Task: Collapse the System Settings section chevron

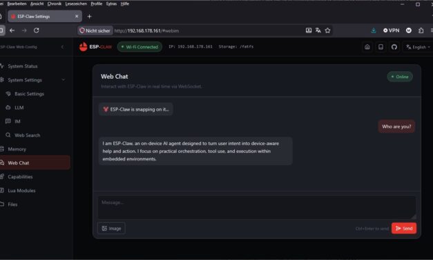Action: [64, 80]
